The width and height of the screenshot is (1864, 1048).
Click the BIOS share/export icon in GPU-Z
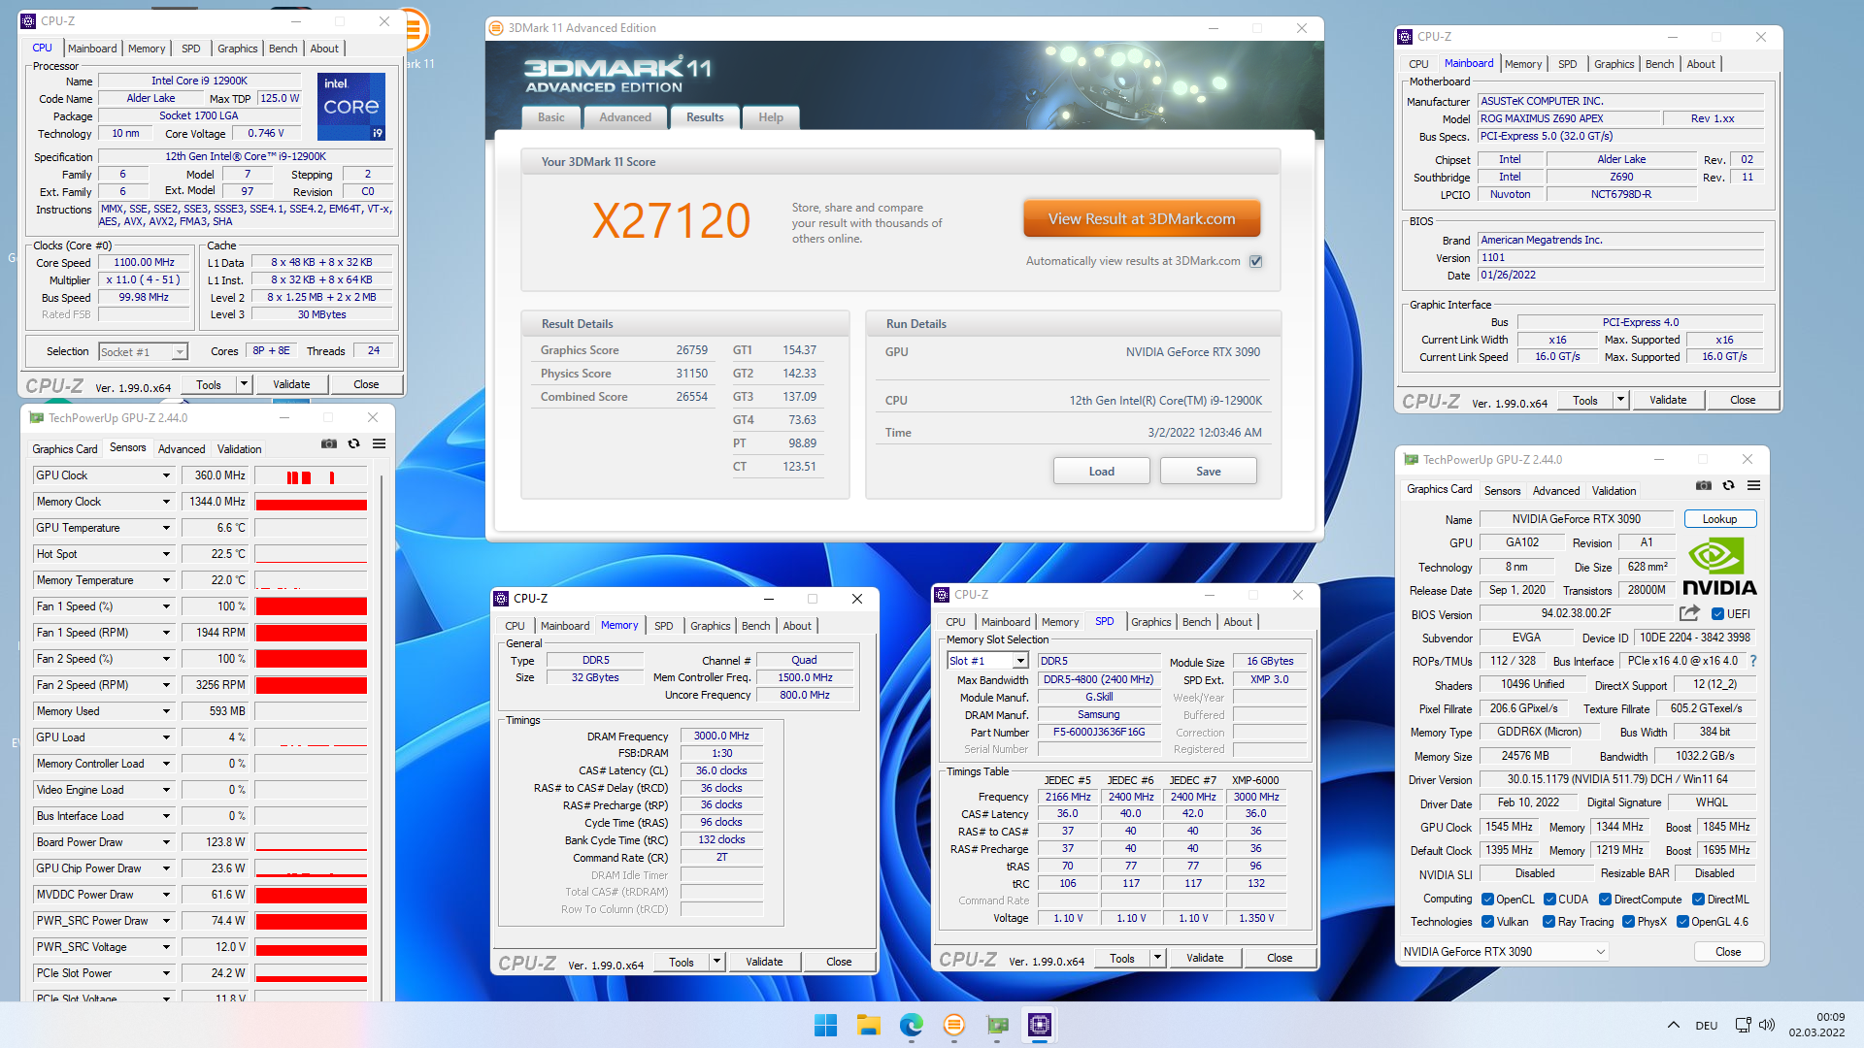1689,613
